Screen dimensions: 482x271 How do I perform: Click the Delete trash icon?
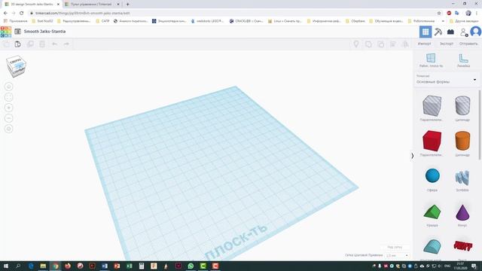[42, 44]
